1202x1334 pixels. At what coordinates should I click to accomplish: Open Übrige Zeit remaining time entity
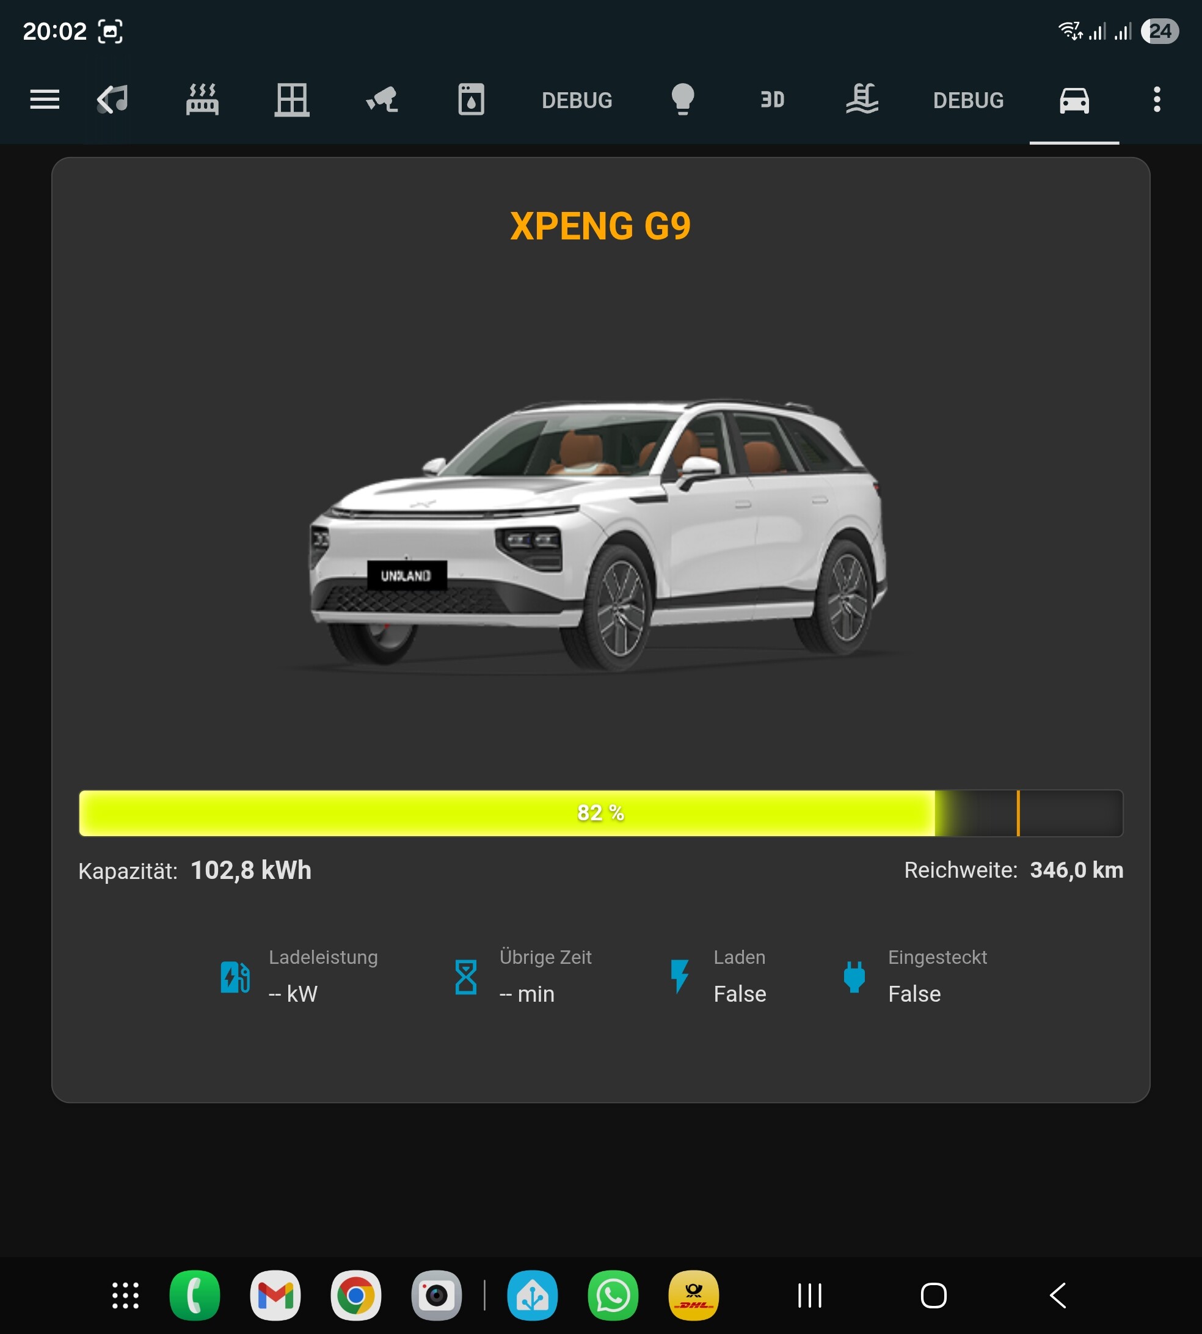[x=522, y=976]
